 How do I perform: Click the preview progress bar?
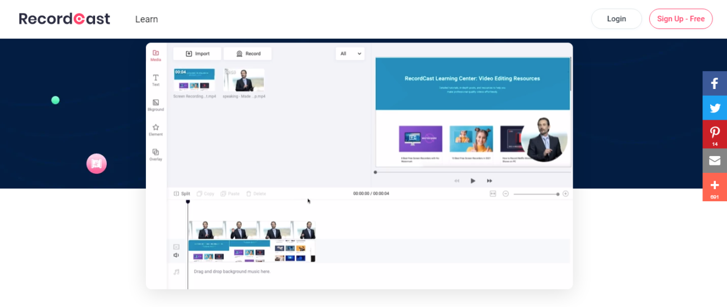tap(473, 172)
